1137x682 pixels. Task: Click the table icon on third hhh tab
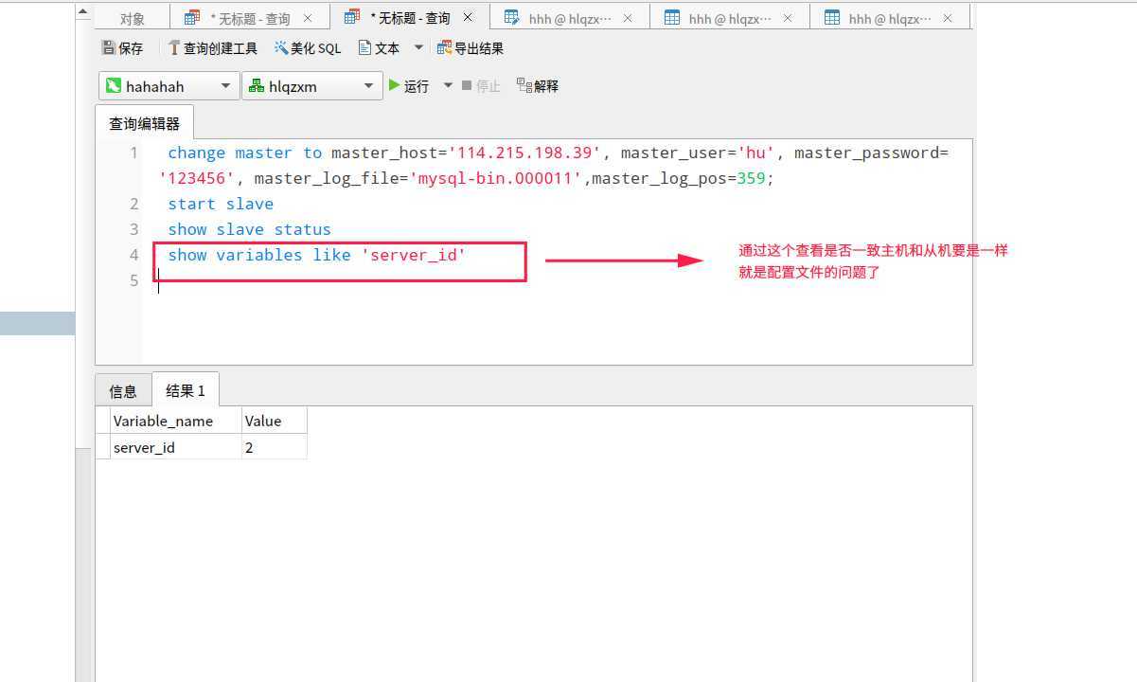click(x=833, y=18)
